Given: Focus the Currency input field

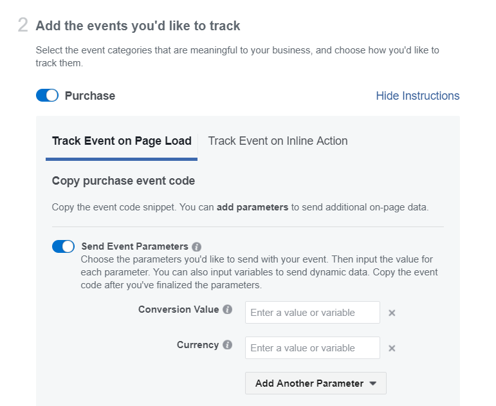Looking at the screenshot, I should pyautogui.click(x=313, y=348).
